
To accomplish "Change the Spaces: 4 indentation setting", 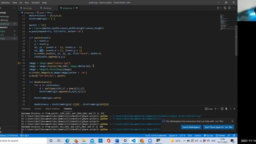I will click(x=173, y=136).
